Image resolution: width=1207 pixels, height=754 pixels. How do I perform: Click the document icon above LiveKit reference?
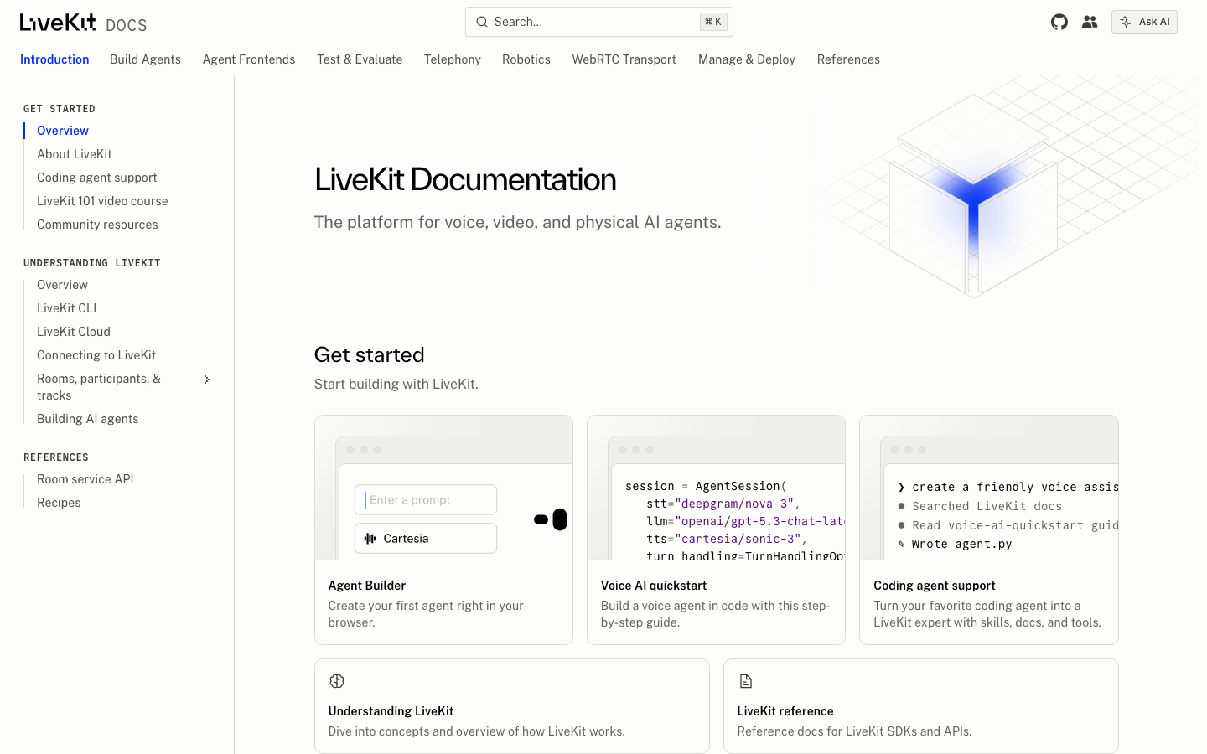[746, 681]
